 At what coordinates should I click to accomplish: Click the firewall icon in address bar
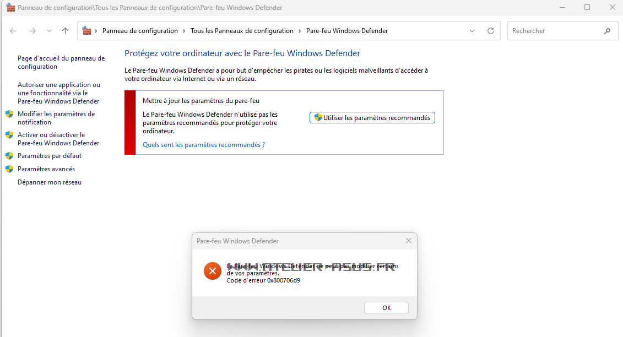pos(87,31)
